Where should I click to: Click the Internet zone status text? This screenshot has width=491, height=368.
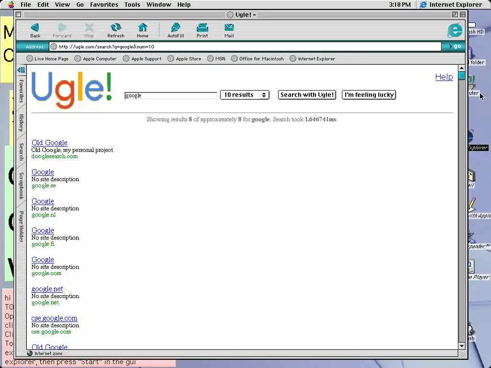pos(48,354)
